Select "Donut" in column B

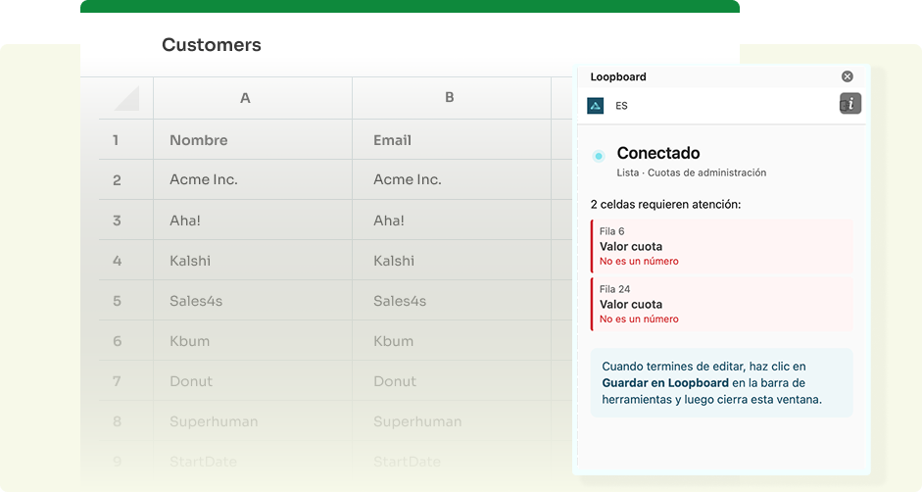click(452, 381)
